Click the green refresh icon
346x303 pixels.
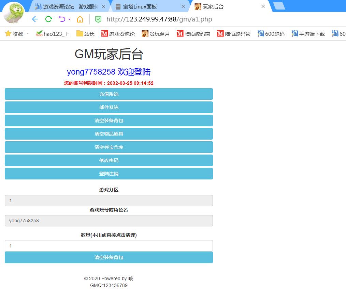point(48,19)
